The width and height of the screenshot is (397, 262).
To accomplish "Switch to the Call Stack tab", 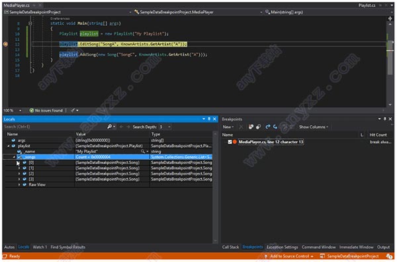I will (x=230, y=247).
